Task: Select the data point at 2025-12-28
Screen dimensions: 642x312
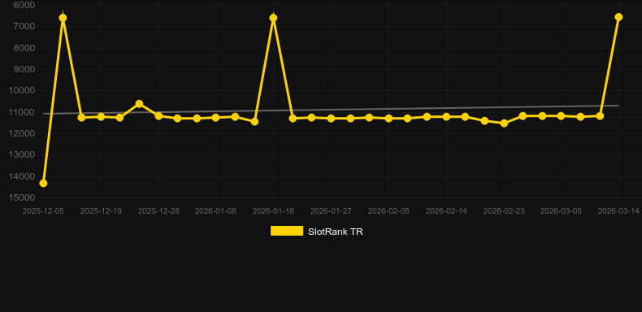Action: 158,116
